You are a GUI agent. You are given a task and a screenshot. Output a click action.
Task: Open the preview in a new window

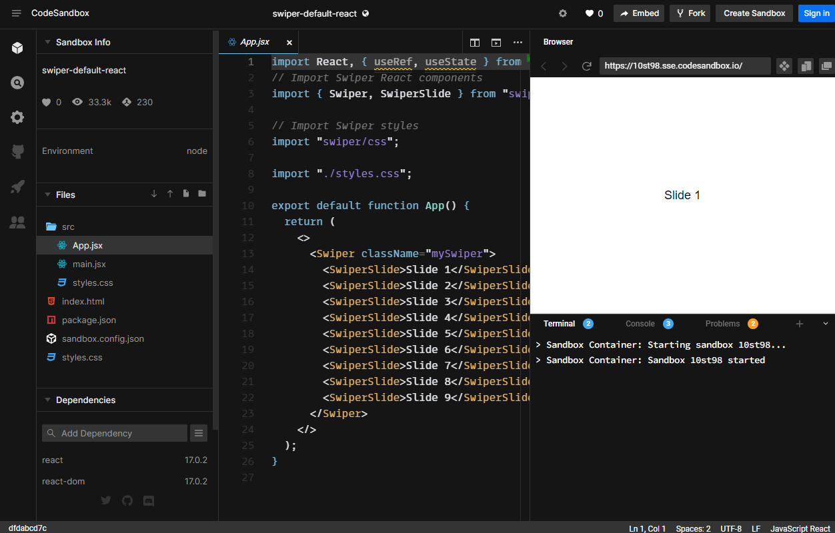tap(827, 66)
